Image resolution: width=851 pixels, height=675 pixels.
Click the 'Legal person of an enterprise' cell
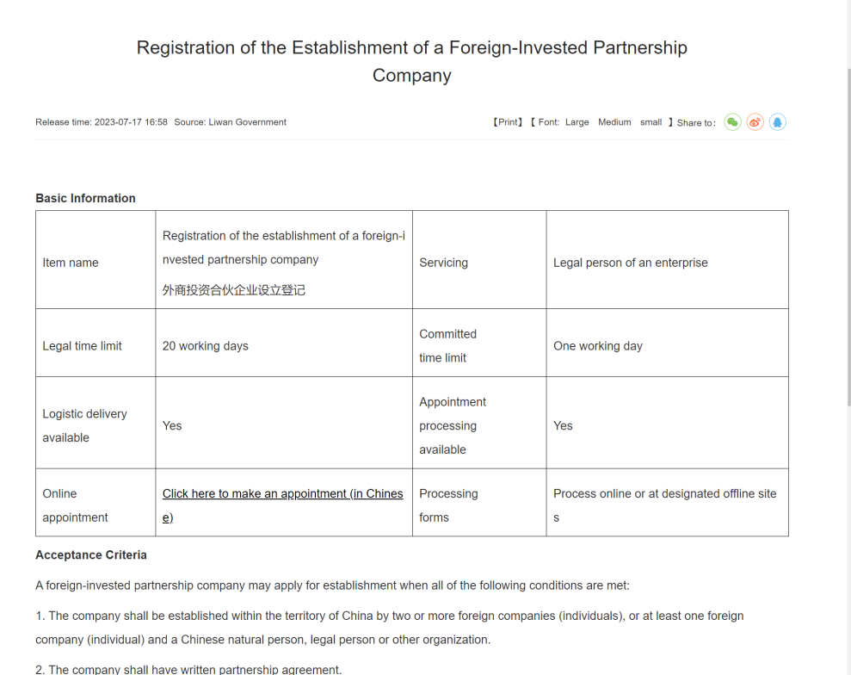tap(630, 263)
